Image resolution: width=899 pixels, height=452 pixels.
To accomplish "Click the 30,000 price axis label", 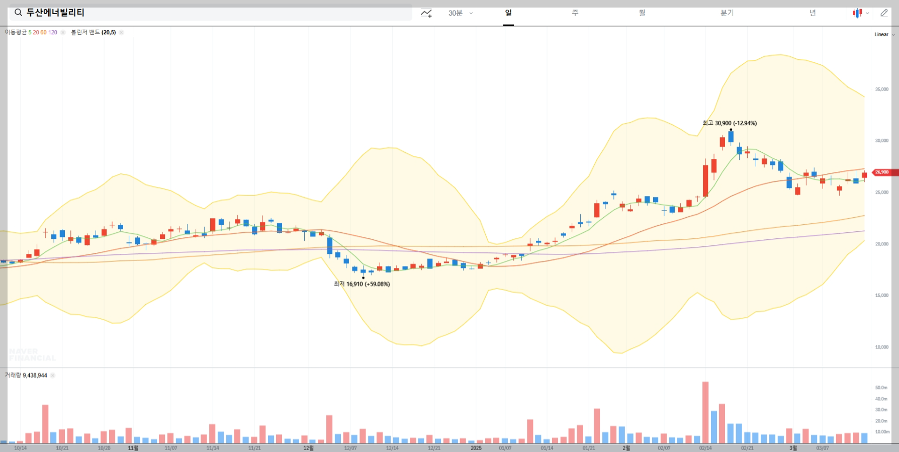I will 882,141.
